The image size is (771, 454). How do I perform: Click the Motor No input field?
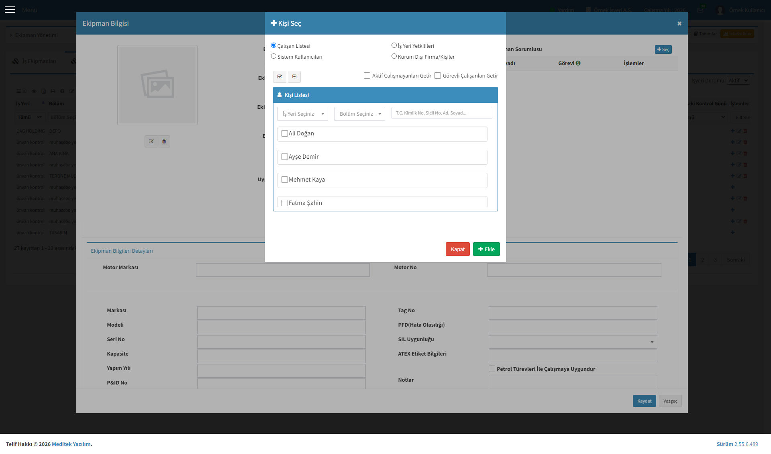click(574, 270)
